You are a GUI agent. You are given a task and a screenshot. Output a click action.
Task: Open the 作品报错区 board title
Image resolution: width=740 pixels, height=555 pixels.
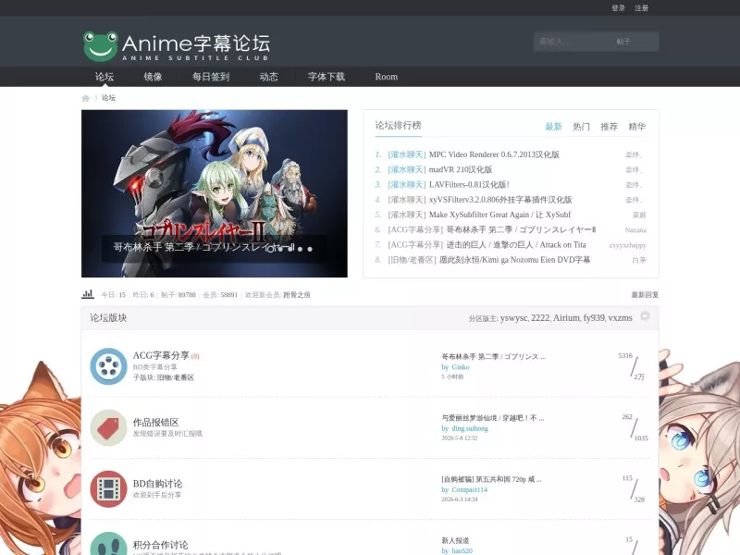coord(155,422)
